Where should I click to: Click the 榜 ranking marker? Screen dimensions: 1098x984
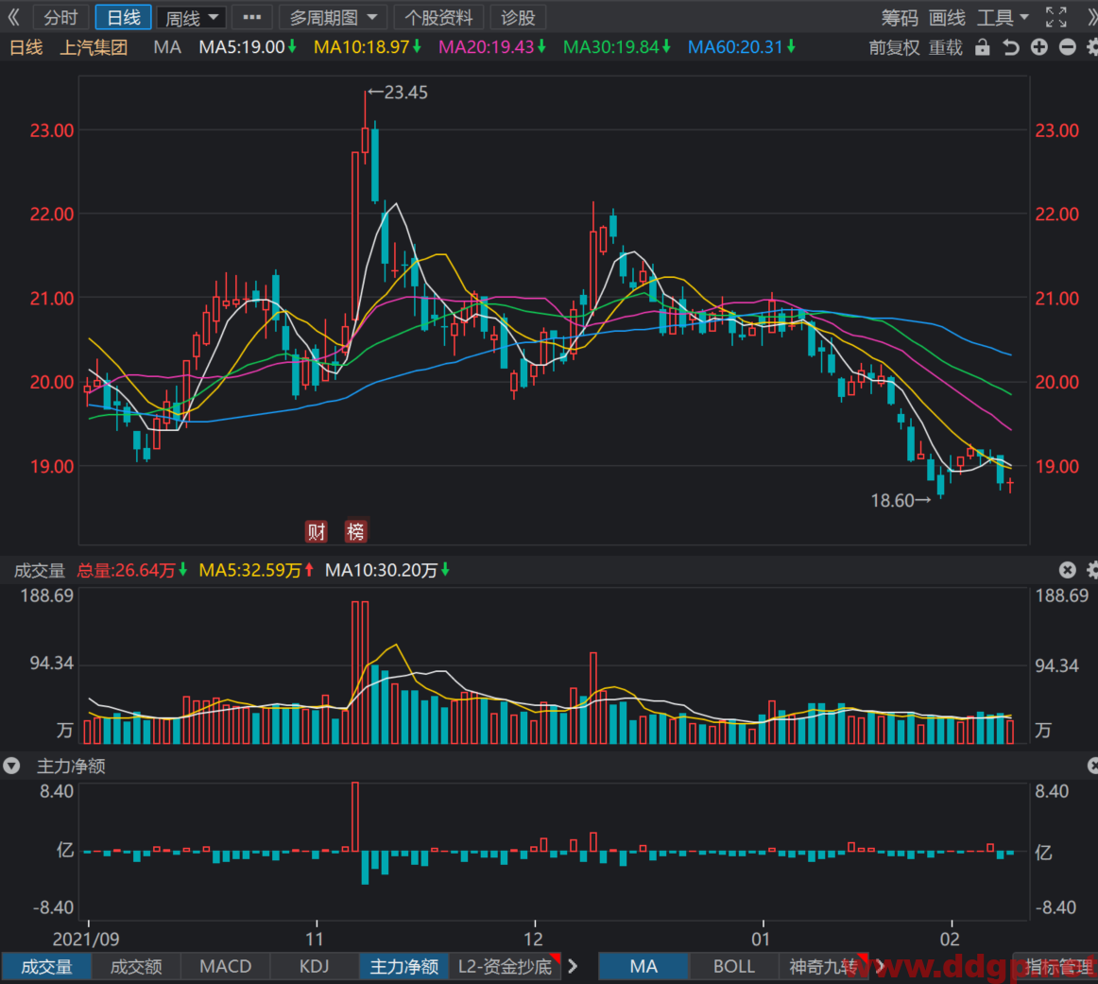point(355,531)
